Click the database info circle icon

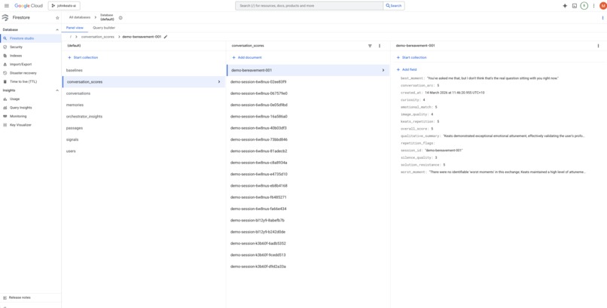click(120, 18)
